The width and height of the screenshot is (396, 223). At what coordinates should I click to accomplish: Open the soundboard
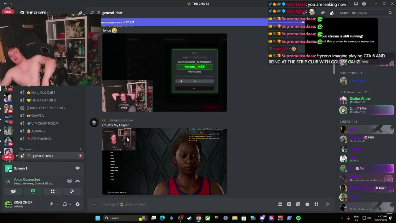click(72, 191)
